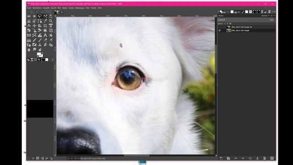Open the Ansicht menu

[54, 8]
